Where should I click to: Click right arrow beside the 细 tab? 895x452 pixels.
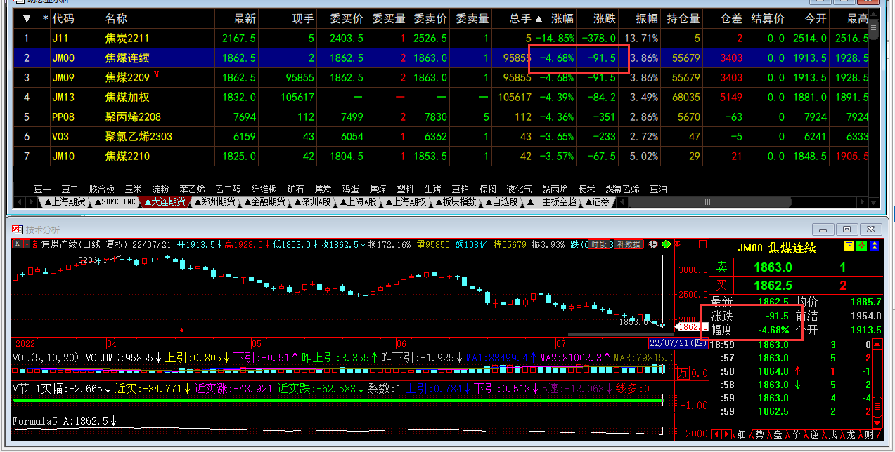pyautogui.click(x=727, y=434)
